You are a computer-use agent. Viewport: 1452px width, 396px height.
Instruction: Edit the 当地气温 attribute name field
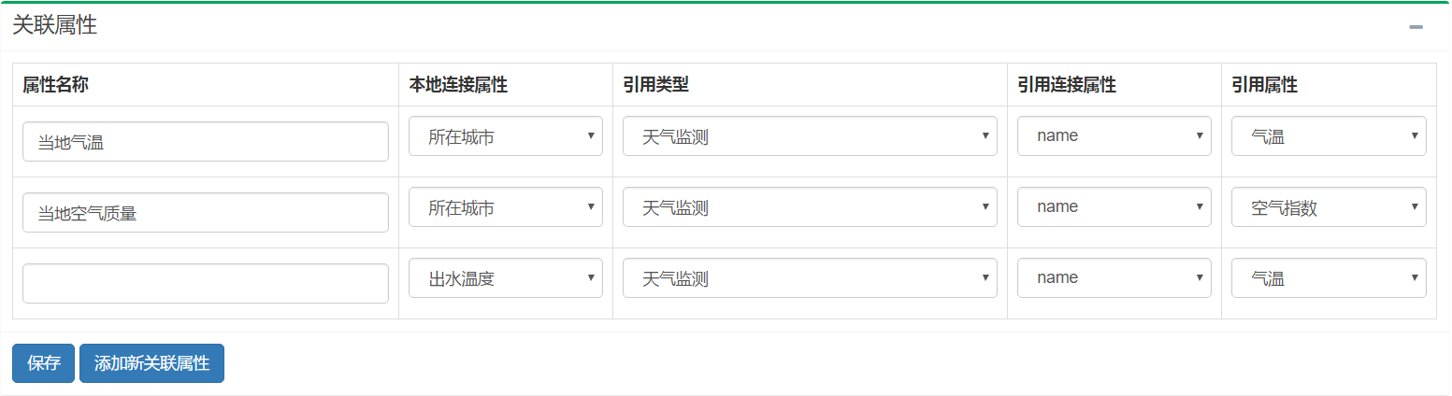206,142
